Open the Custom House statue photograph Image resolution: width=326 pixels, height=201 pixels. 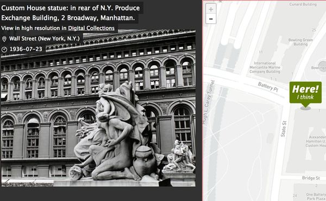[98, 108]
